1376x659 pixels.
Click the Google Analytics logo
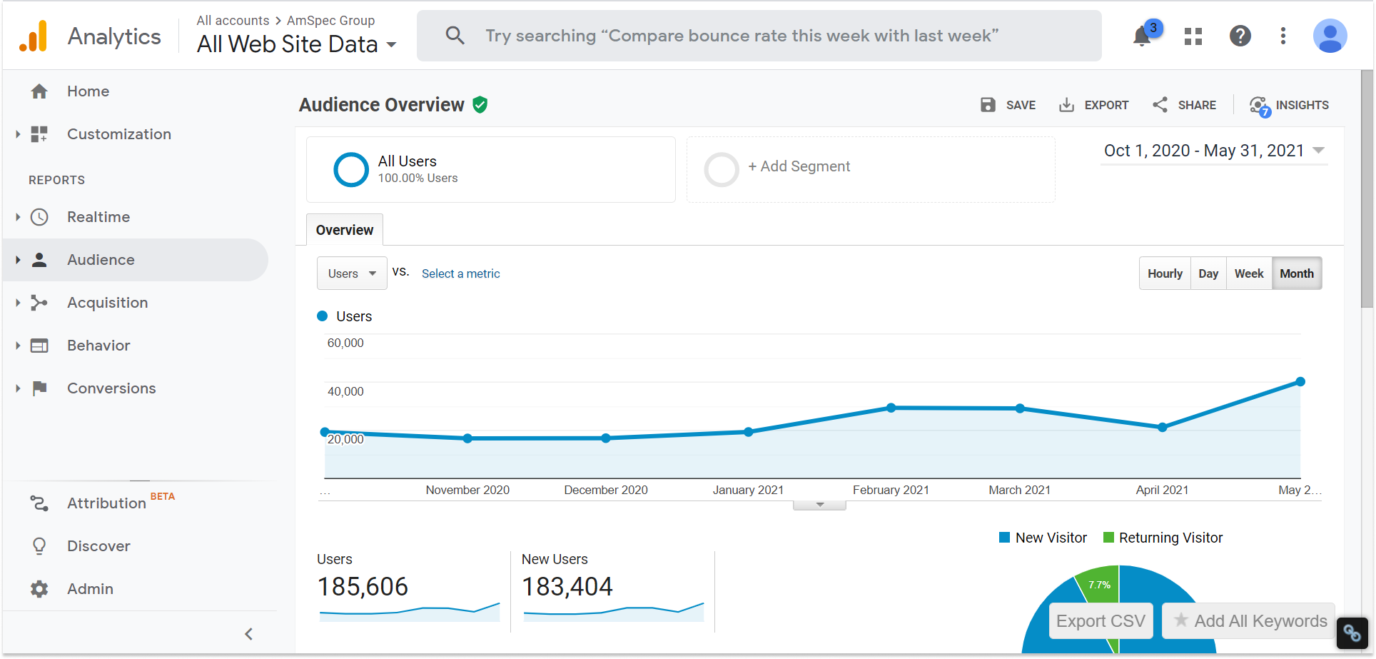pos(34,36)
